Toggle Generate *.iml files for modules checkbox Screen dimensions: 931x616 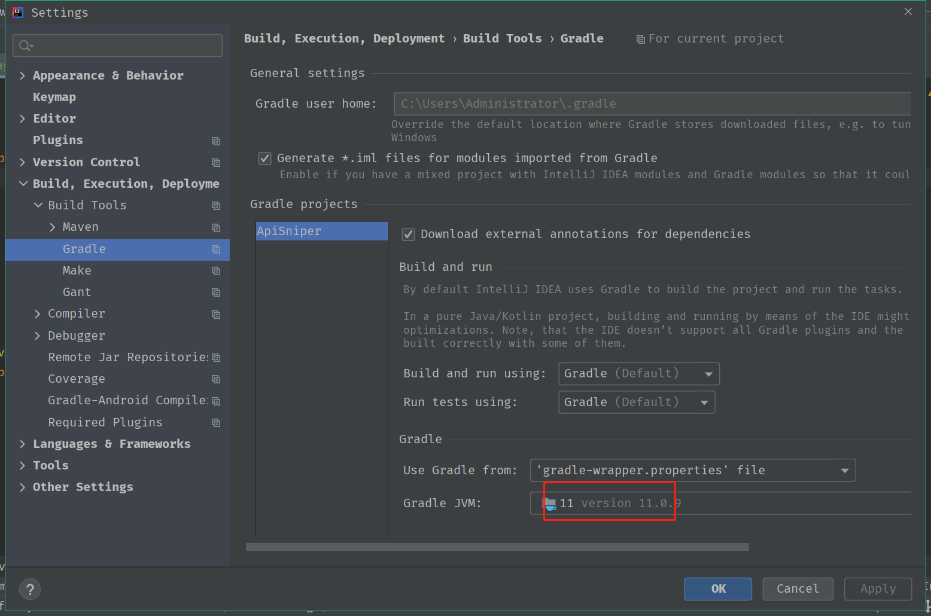[x=264, y=158]
